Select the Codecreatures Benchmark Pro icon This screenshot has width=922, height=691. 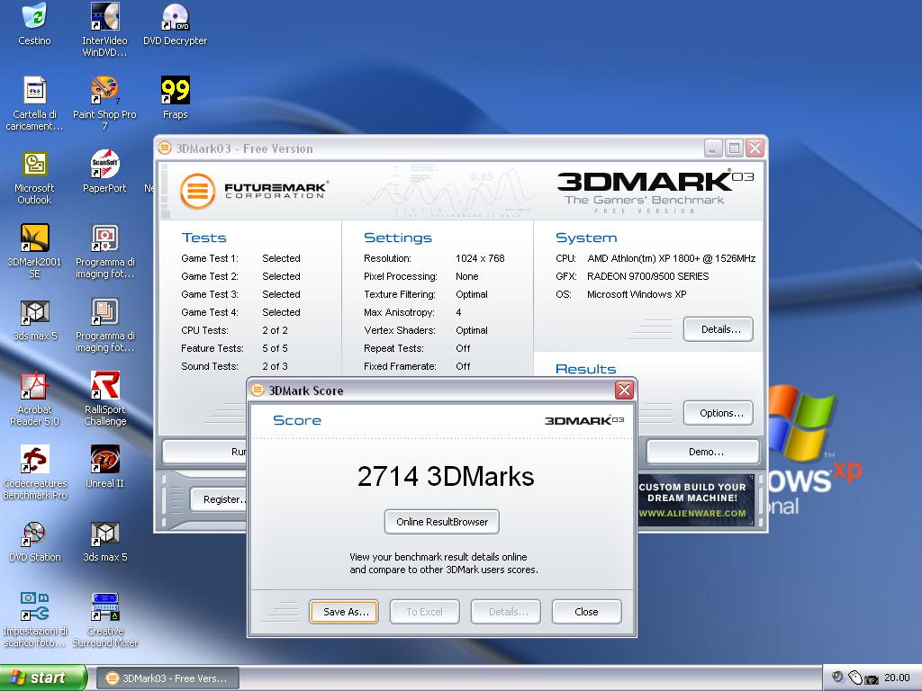(34, 472)
